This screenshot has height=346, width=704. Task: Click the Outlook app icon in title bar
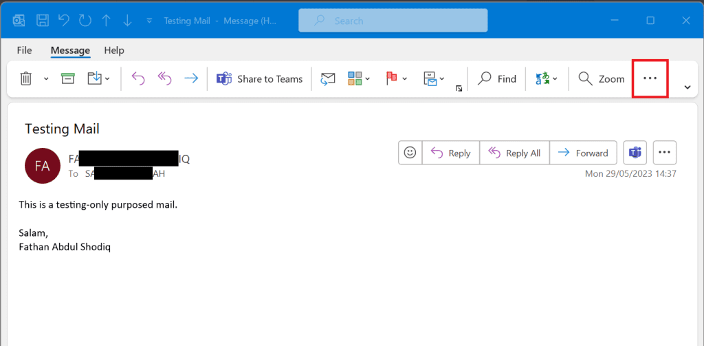19,21
